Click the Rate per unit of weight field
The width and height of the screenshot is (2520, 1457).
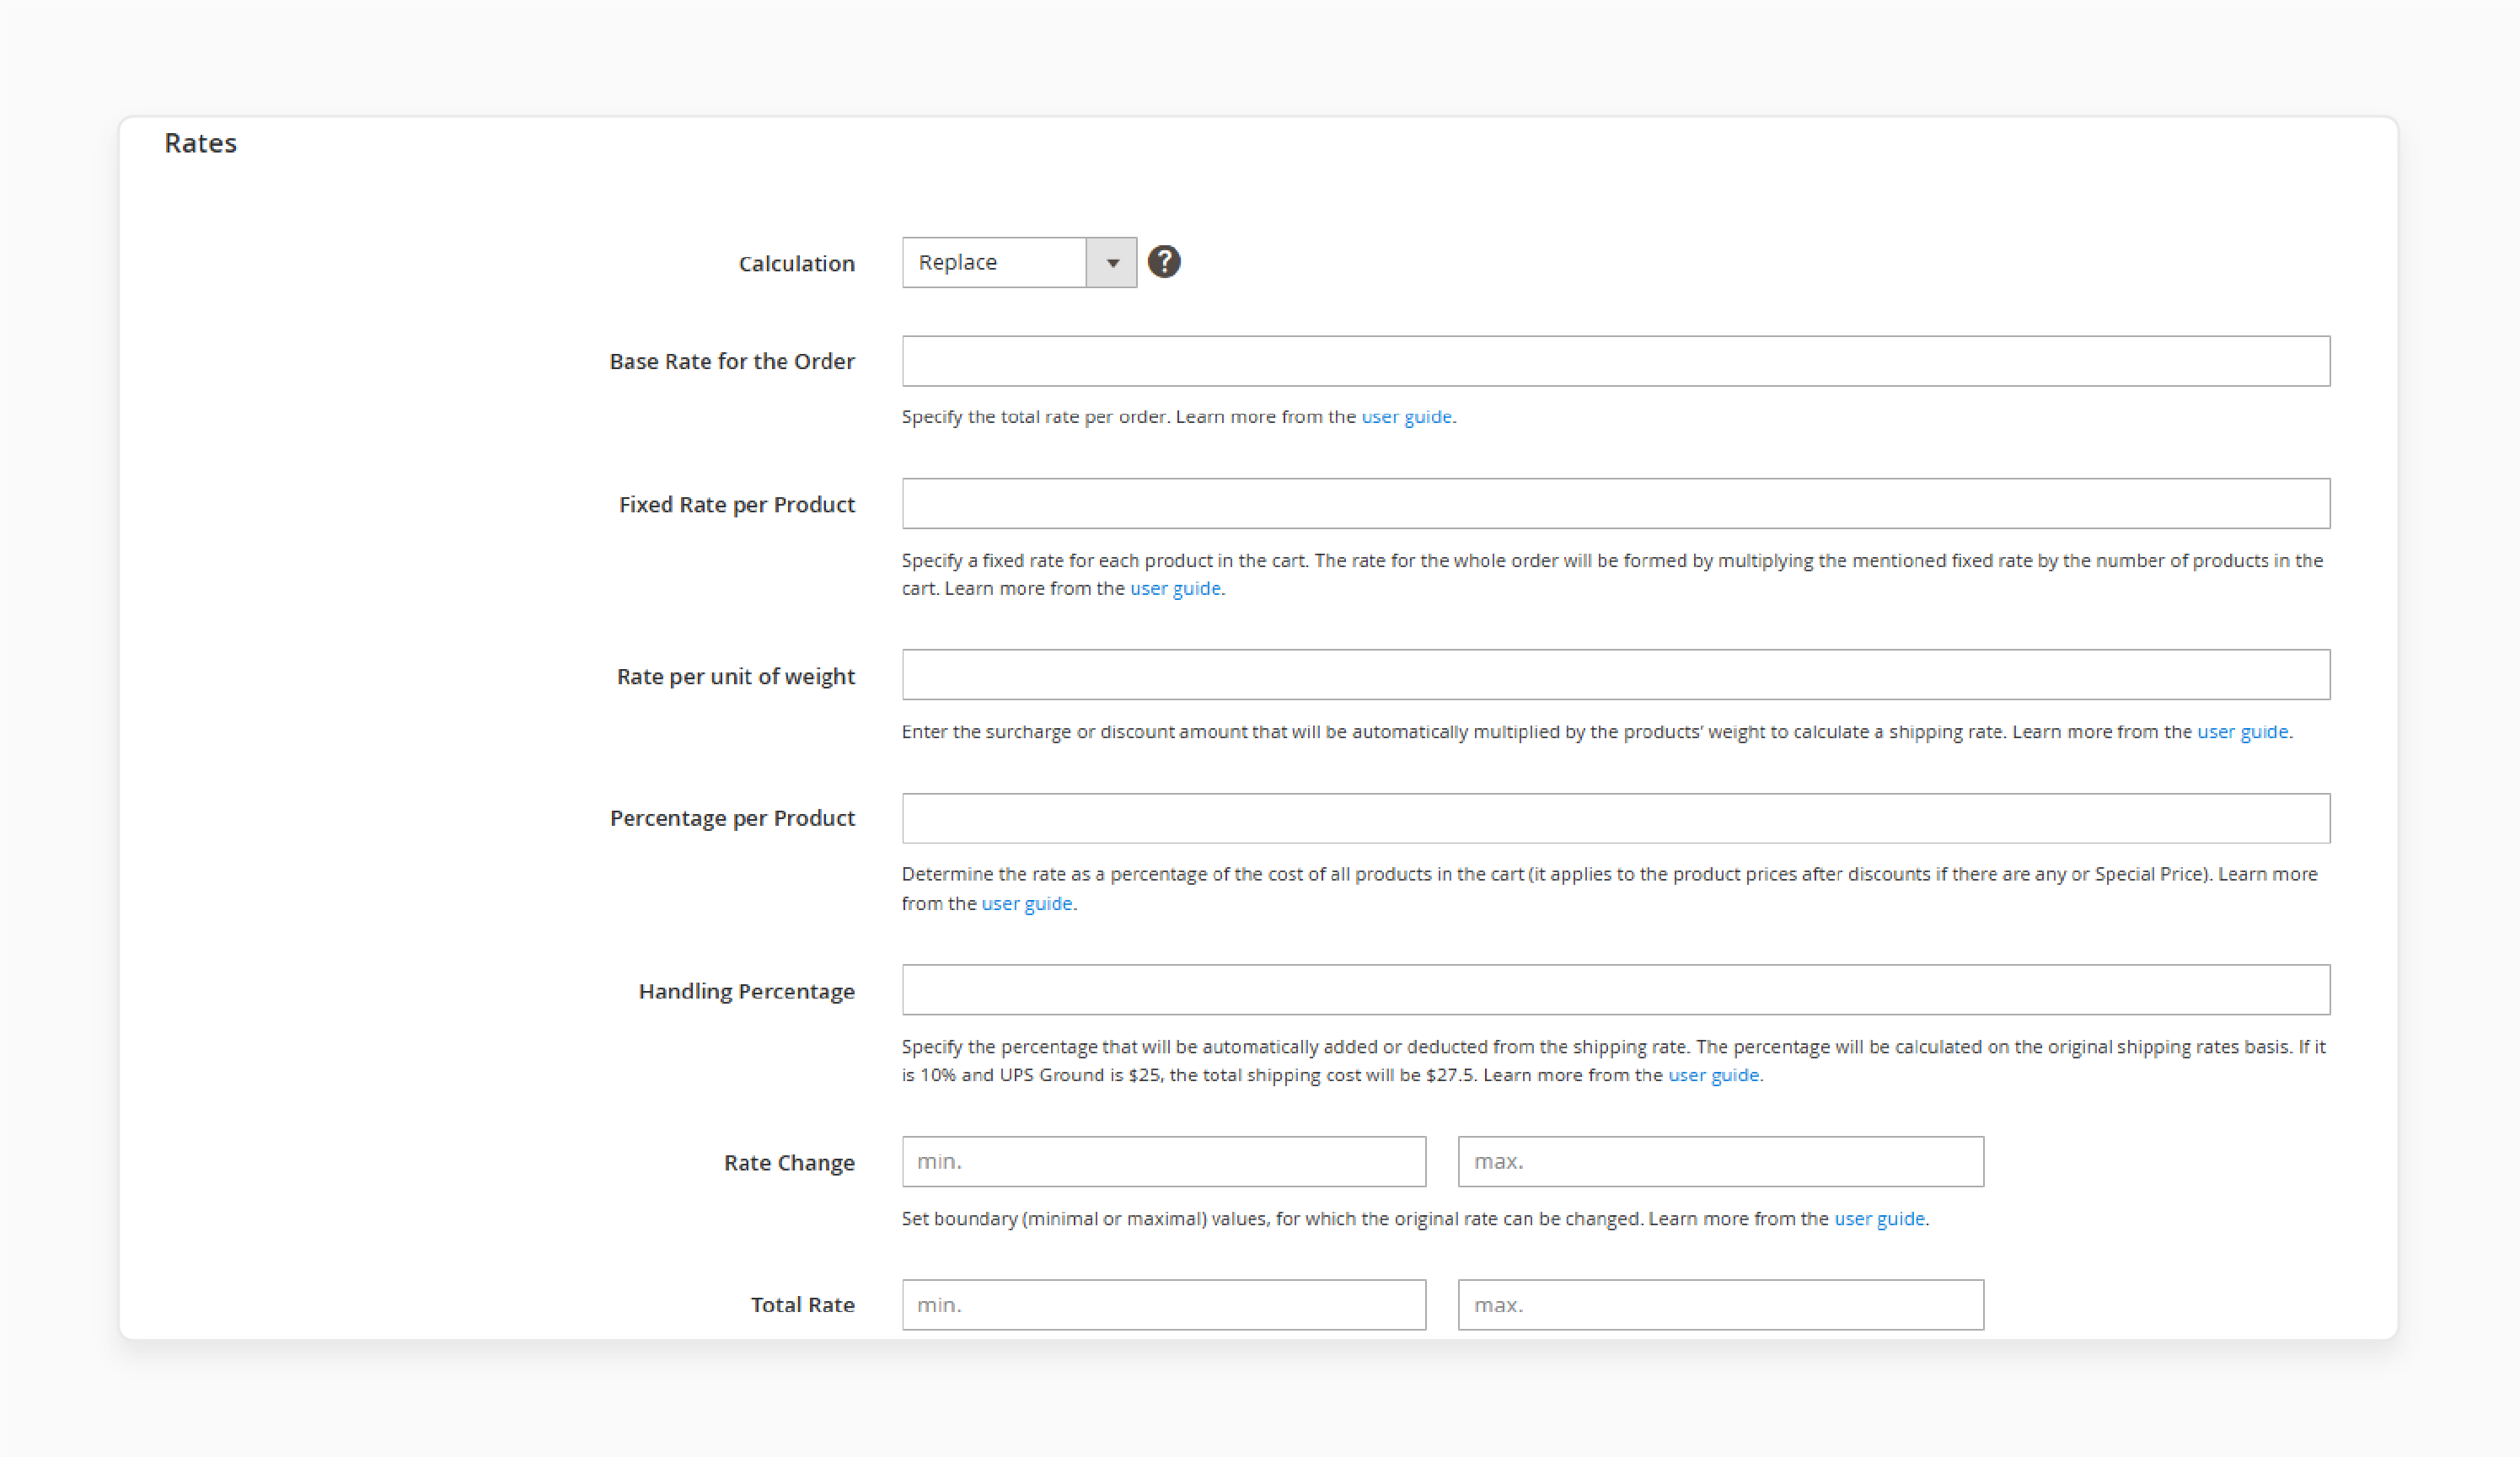[x=1615, y=675]
